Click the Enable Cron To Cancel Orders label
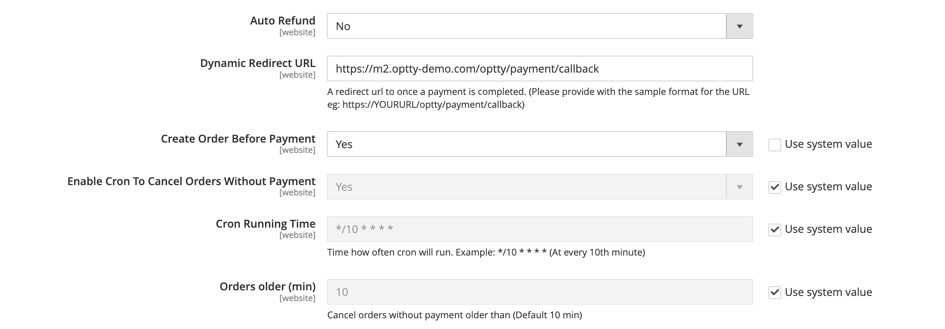945x329 pixels. tap(191, 181)
